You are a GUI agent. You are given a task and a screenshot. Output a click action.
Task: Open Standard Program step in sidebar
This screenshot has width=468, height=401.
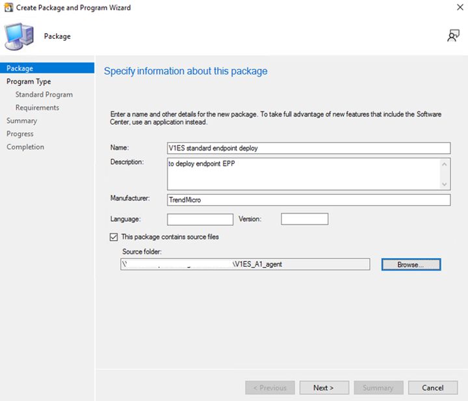click(x=44, y=95)
